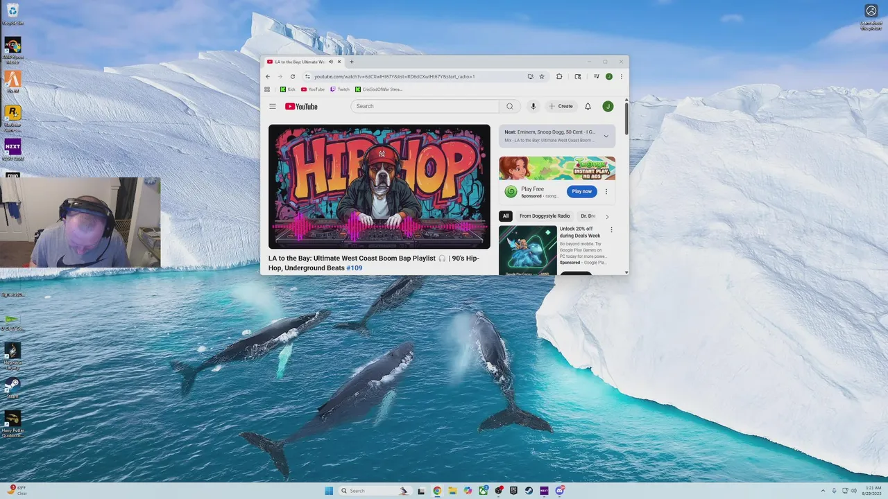
Task: Click the install app icon in address bar
Action: [530, 76]
